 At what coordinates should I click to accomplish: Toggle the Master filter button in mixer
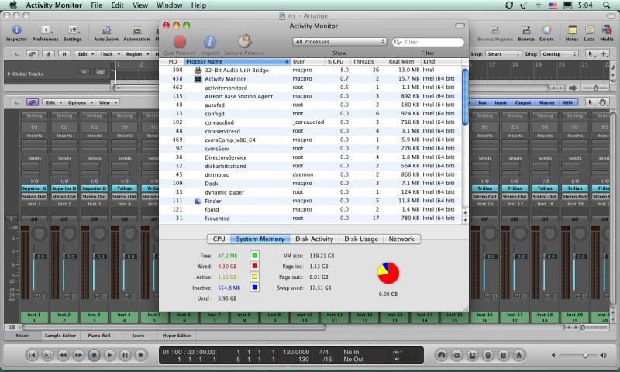coord(546,102)
